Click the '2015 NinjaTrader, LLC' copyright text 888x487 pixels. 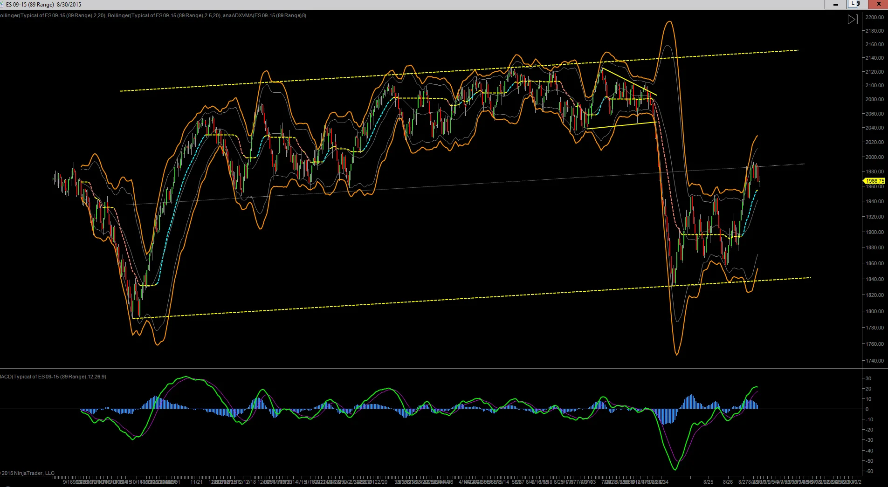(28, 473)
